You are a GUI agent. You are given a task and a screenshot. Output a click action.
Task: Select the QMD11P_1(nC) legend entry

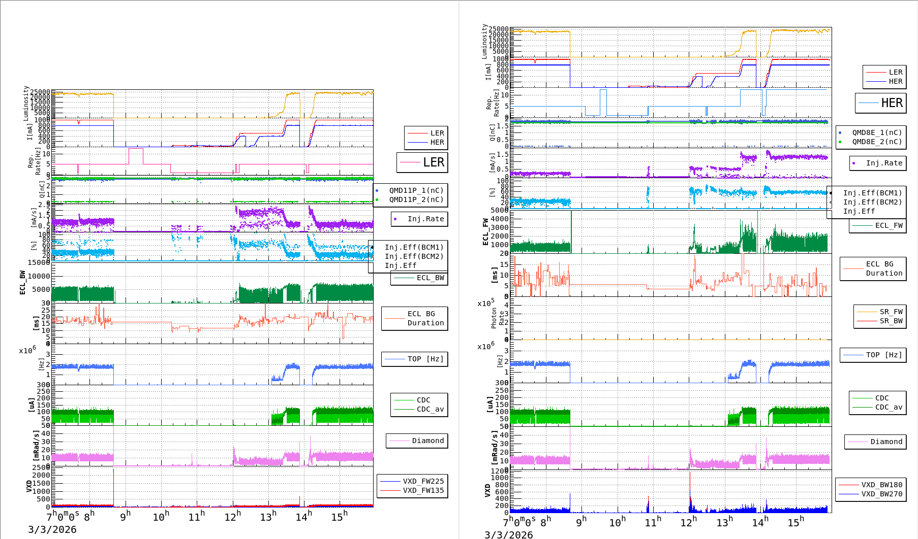pyautogui.click(x=416, y=190)
